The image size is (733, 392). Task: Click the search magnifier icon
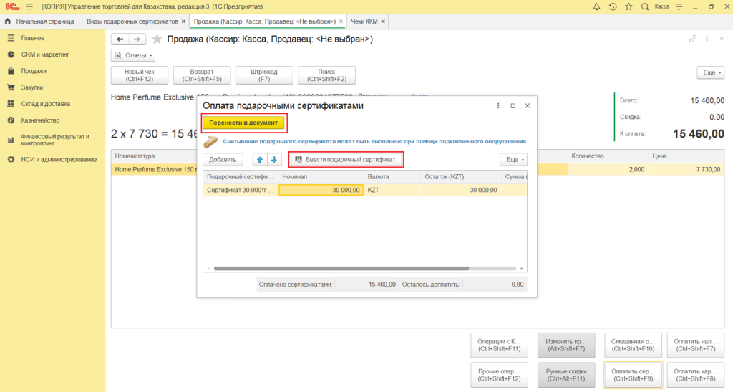(645, 6)
